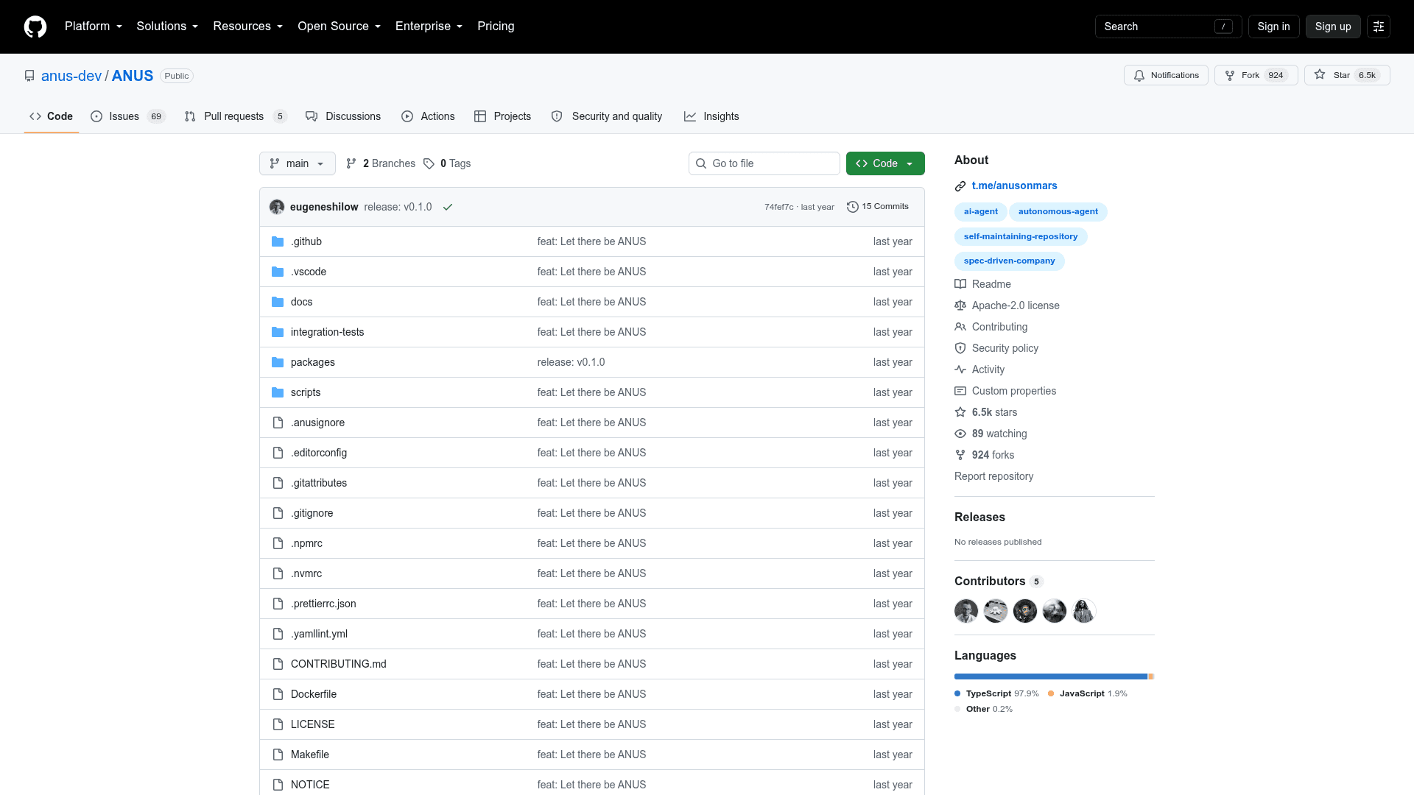View the 15 Commits history
The width and height of the screenshot is (1414, 795).
[x=878, y=207]
